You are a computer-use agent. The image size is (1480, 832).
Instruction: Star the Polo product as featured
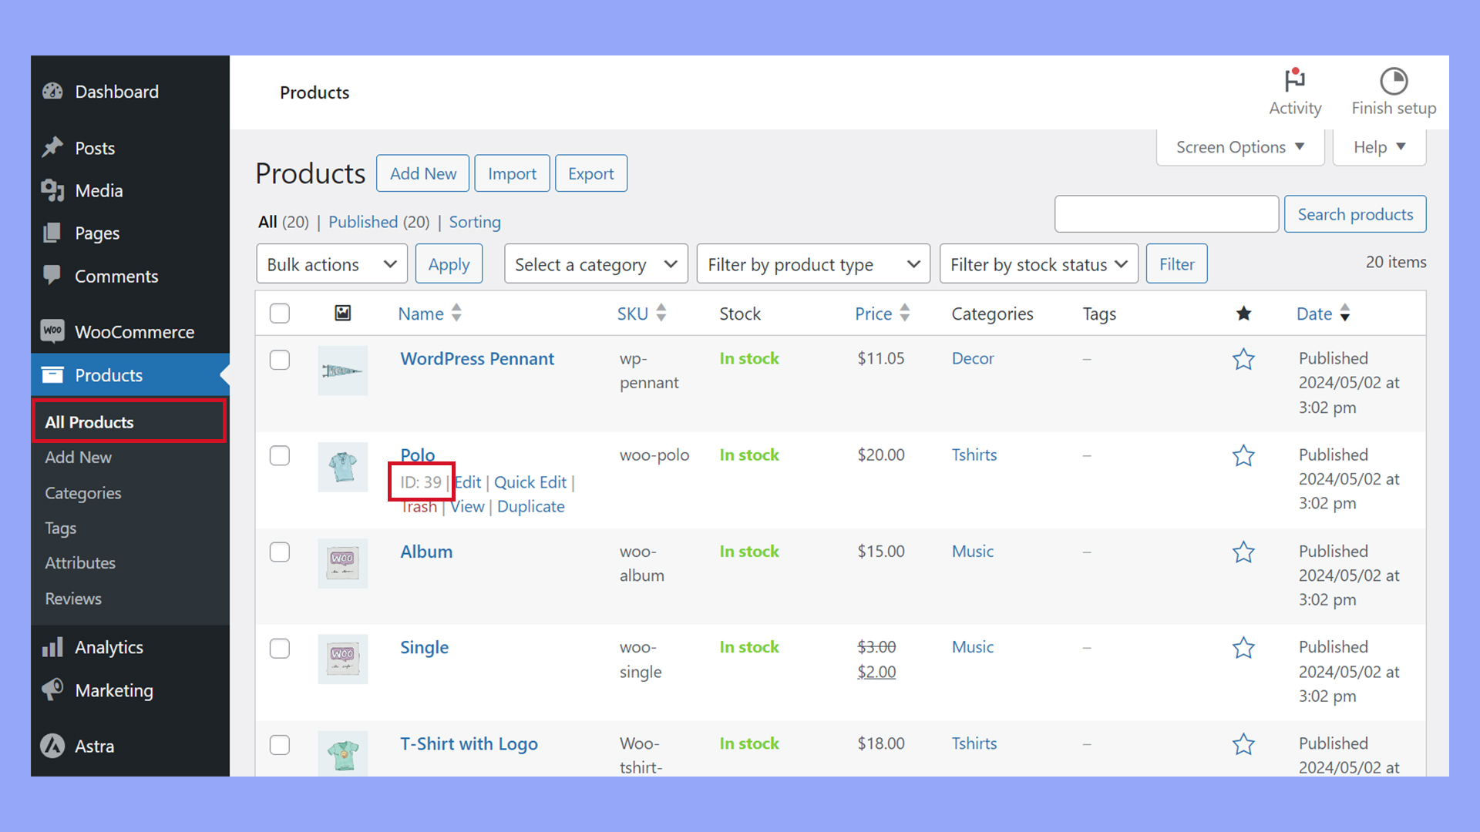click(x=1243, y=455)
